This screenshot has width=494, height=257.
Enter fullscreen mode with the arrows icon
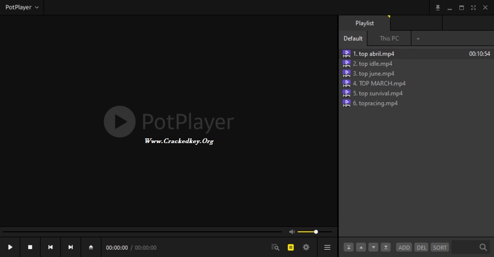tap(473, 8)
